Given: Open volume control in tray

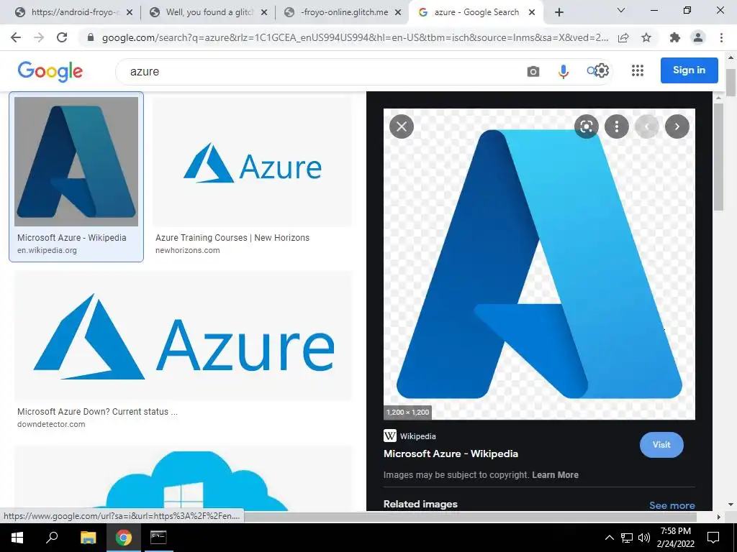Looking at the screenshot, I should 644,538.
